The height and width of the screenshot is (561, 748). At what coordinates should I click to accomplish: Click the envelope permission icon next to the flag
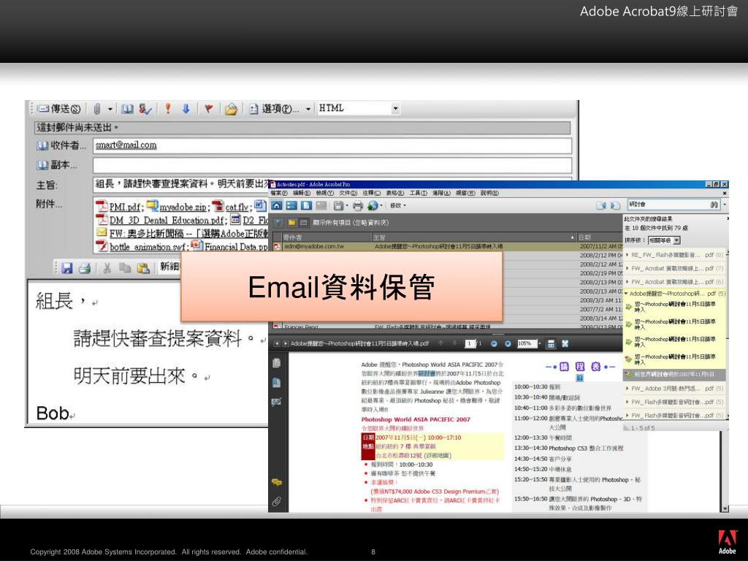point(231,109)
